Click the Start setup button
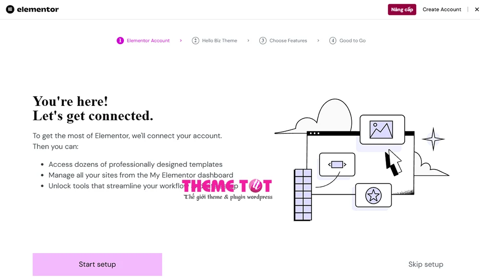Viewport: 480px width, 279px height. 97,264
